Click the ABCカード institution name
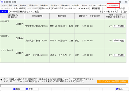The height and width of the screenshot is (91, 129). click(x=7, y=50)
